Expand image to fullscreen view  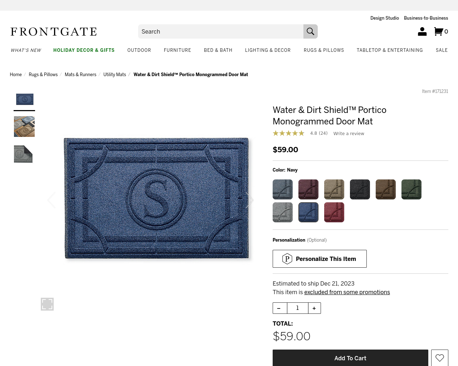[x=47, y=304]
